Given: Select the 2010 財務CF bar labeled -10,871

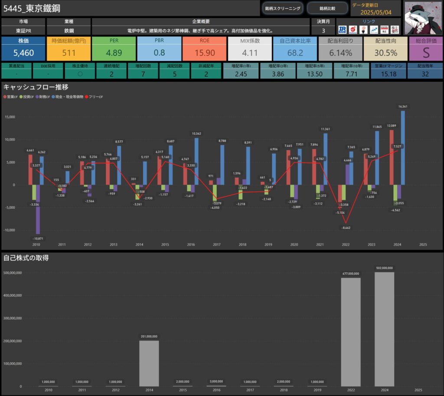Looking at the screenshot, I should [x=38, y=209].
